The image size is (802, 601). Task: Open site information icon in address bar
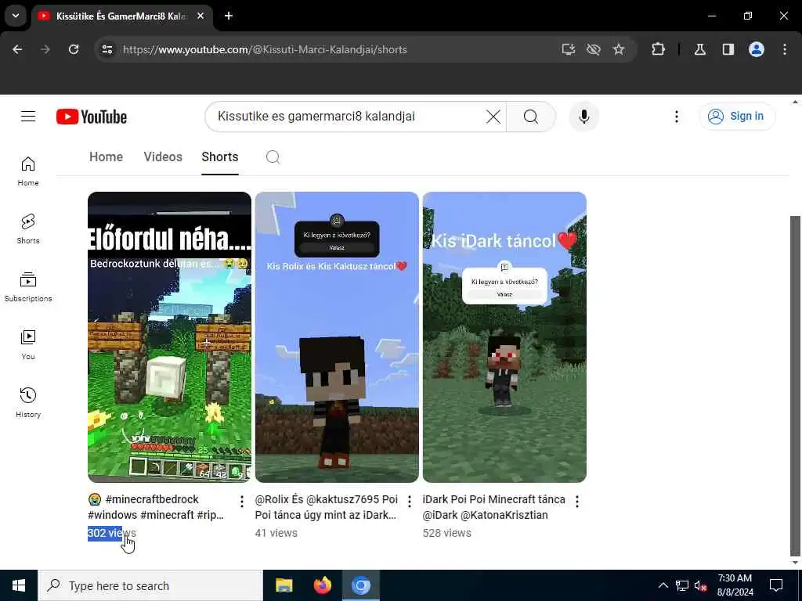click(107, 49)
